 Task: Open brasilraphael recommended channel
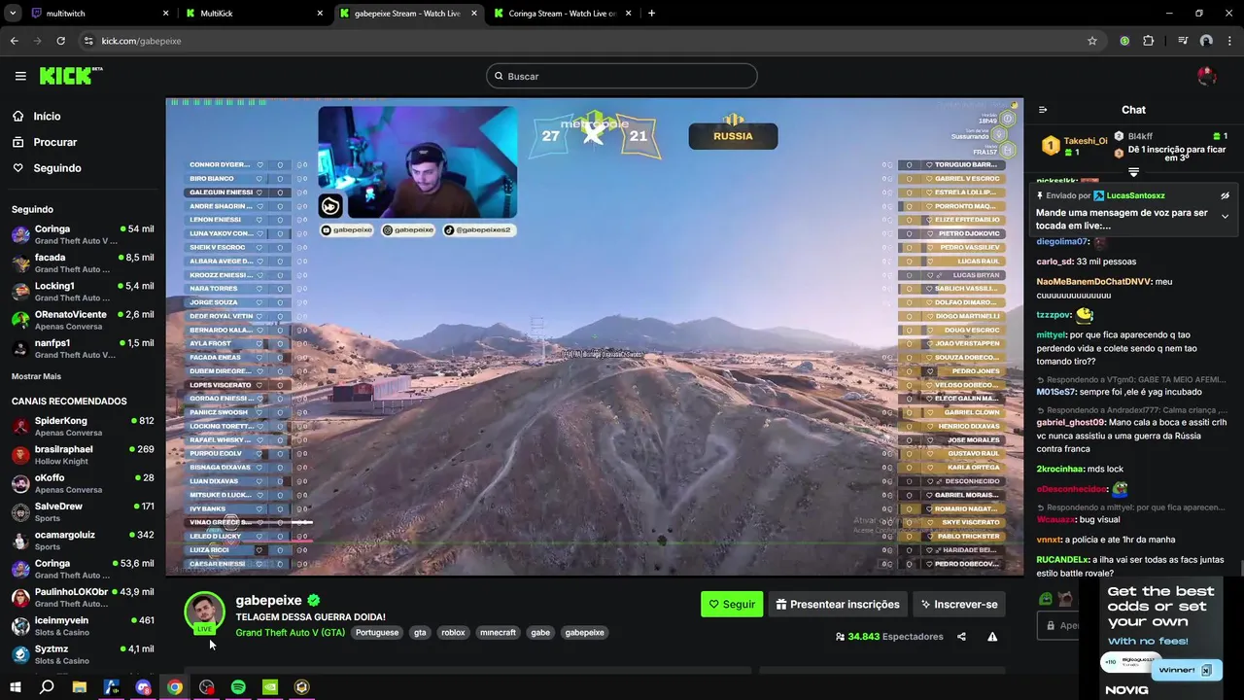(x=83, y=455)
